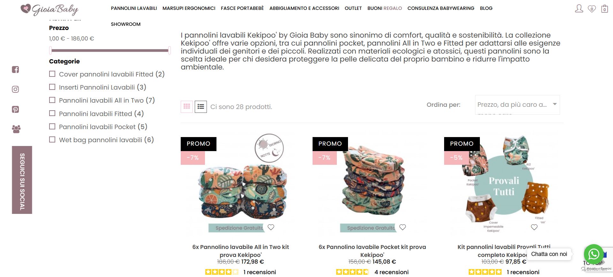This screenshot has height=277, width=613.
Task: Switch to grid view layout
Action: pyautogui.click(x=187, y=106)
